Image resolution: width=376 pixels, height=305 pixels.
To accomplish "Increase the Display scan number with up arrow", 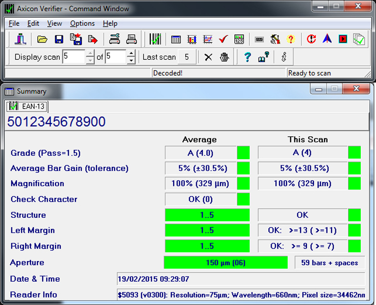I will pos(90,53).
